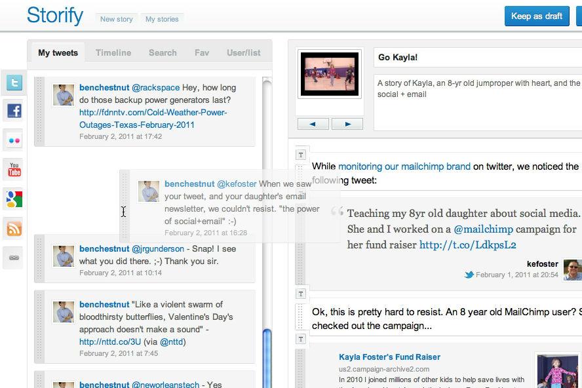Viewport: 582px width, 388px height.
Task: Click the Storify logo
Action: pos(55,16)
